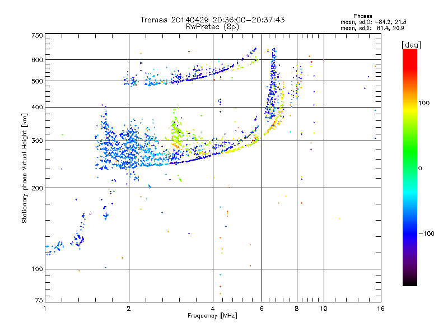Click the frequency-axis tick label '16'
The width and height of the screenshot is (448, 336).
pyautogui.click(x=381, y=309)
